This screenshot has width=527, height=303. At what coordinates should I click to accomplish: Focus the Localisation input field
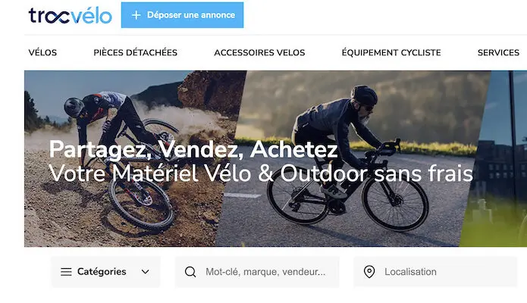point(435,272)
